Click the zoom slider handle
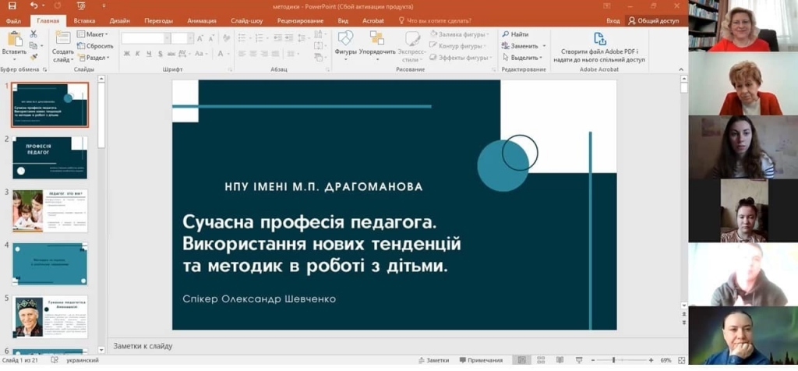This screenshot has width=798, height=371. (x=614, y=360)
